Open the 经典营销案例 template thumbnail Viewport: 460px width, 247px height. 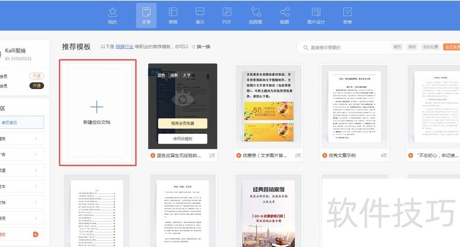point(269,210)
